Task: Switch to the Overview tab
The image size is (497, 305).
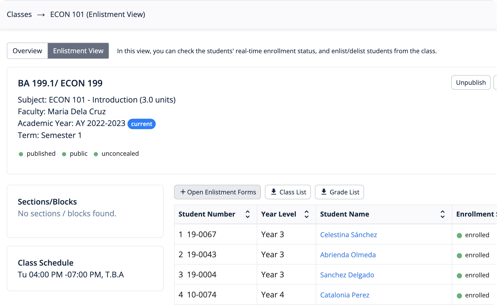Action: (x=27, y=51)
